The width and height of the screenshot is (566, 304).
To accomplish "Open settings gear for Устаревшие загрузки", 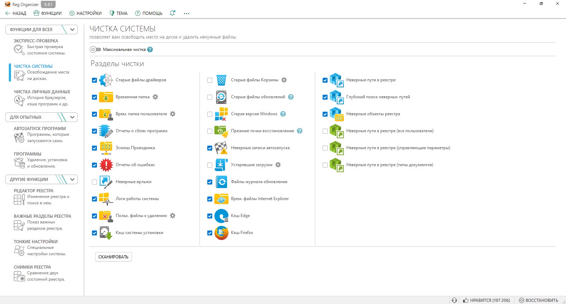I will [278, 165].
